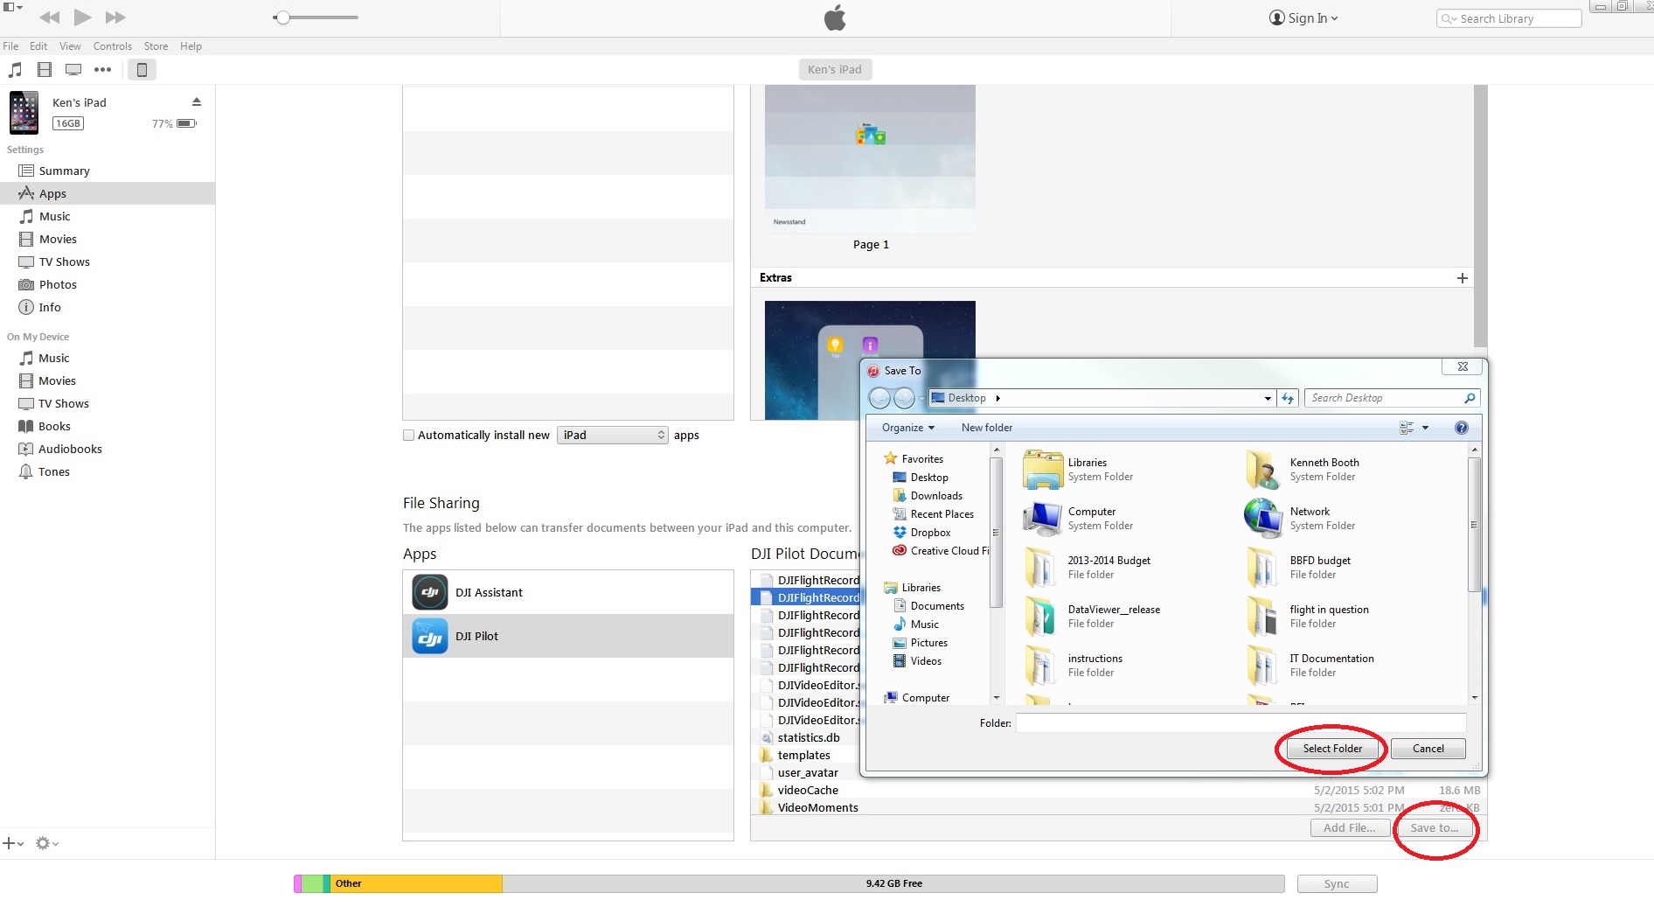Open iPad device type dropdown
1654x907 pixels.
coord(612,435)
